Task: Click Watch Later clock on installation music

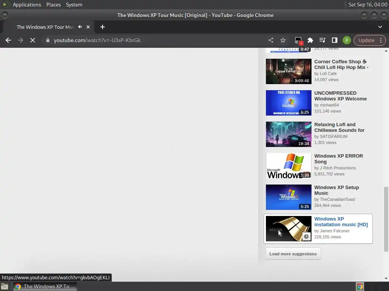Action: (x=307, y=236)
